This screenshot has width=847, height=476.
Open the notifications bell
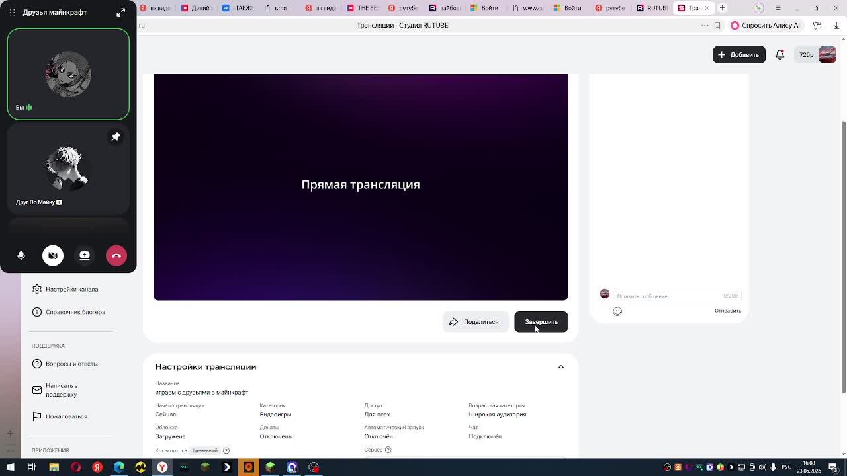[x=780, y=55]
